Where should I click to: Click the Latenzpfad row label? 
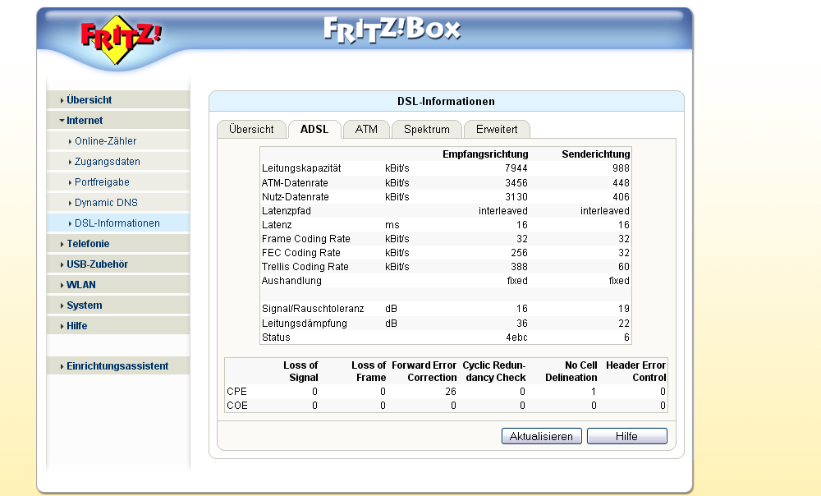coord(287,211)
